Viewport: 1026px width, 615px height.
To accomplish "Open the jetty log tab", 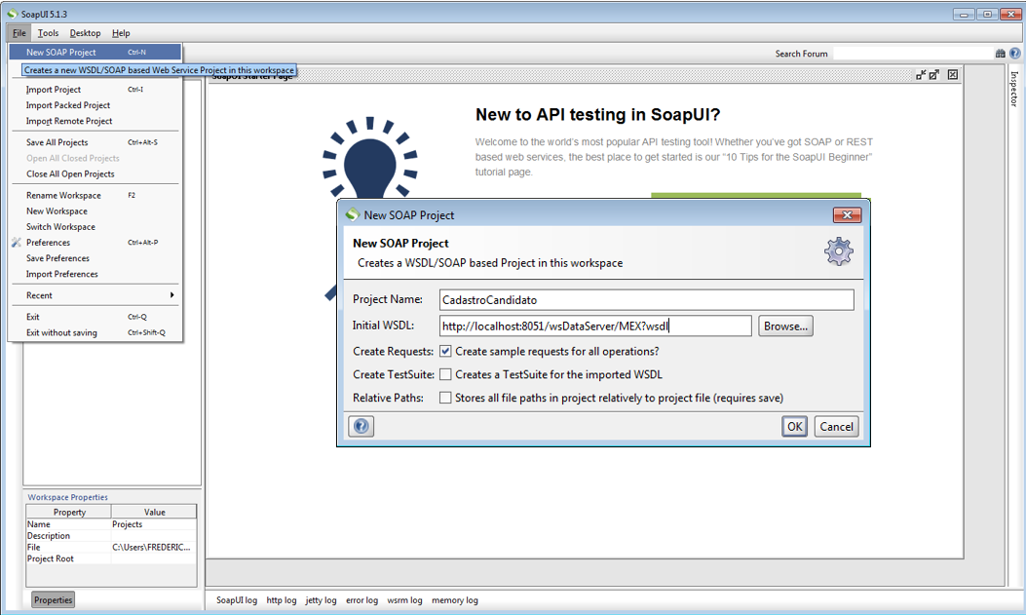I will (321, 600).
